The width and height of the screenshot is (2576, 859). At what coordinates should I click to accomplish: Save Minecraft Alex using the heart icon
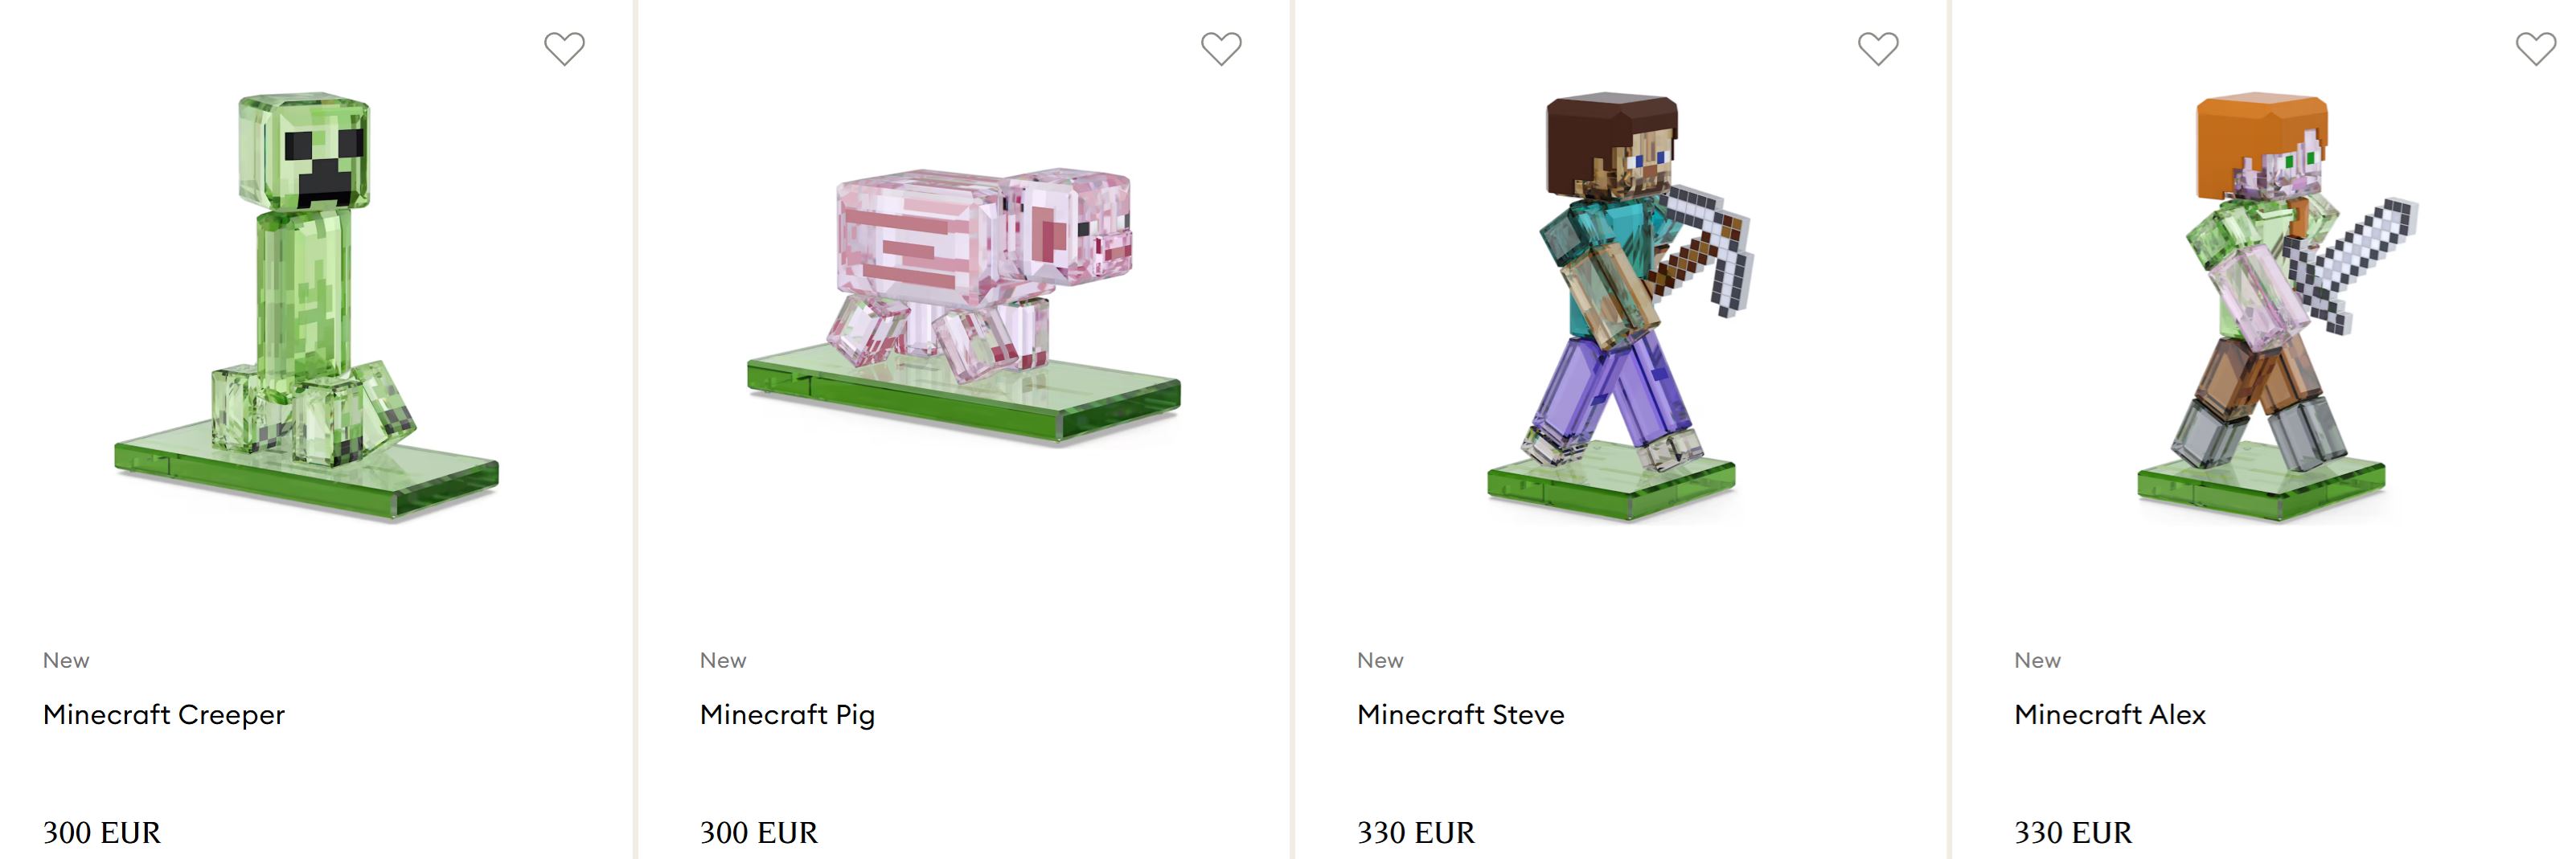click(2535, 48)
